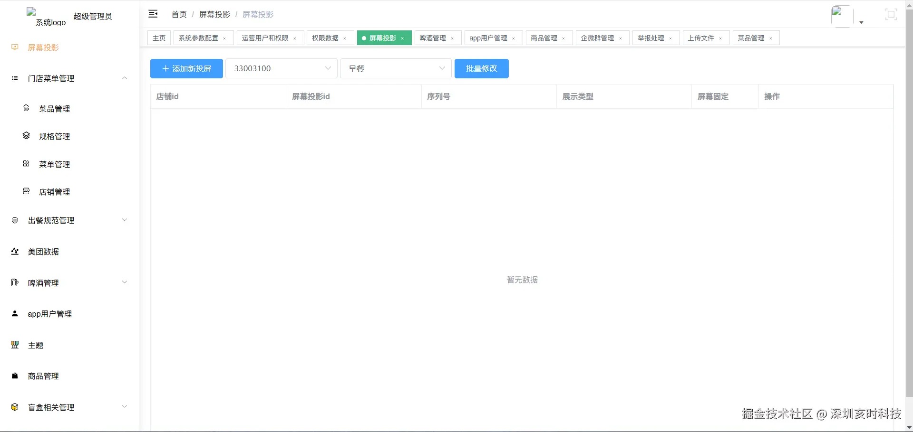Open 商品管理 in the sidebar
913x432 pixels.
[x=69, y=376]
